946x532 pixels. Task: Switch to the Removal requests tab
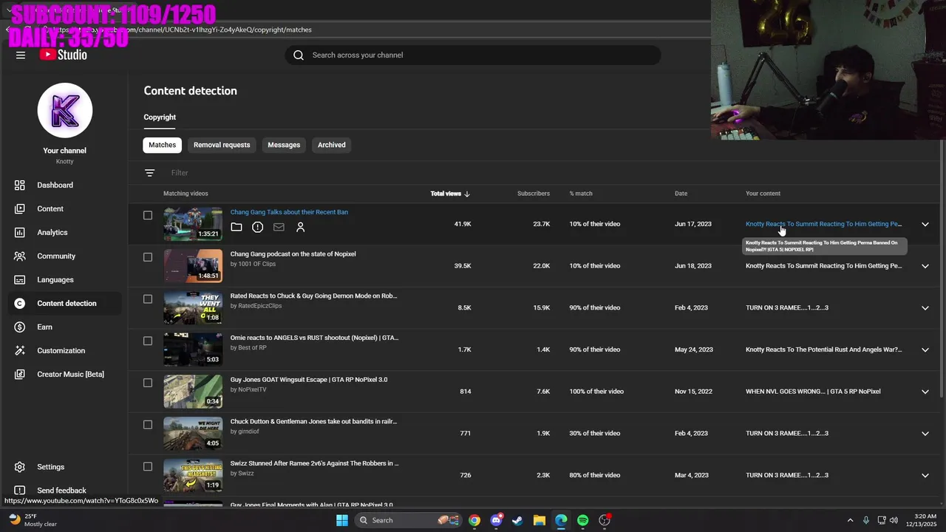pyautogui.click(x=222, y=145)
